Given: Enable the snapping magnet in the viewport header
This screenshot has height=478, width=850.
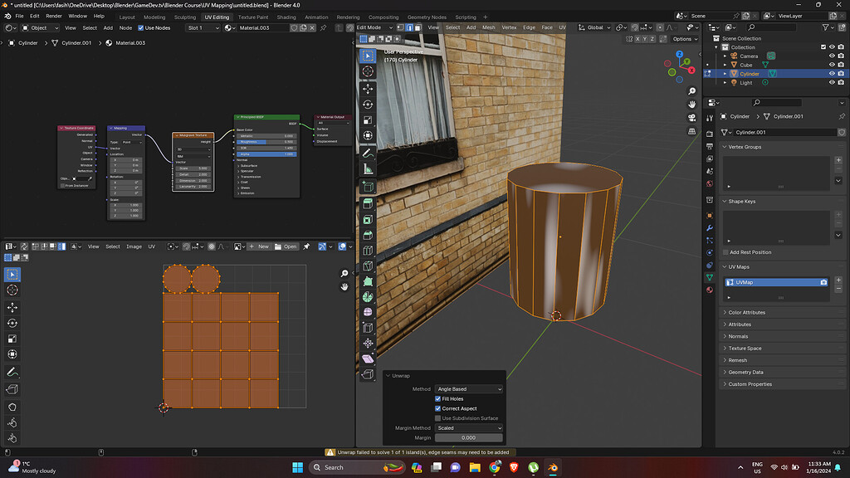Looking at the screenshot, I should tap(634, 27).
